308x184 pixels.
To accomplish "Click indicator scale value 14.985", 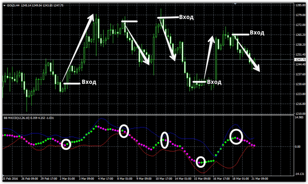I will (x=300, y=117).
